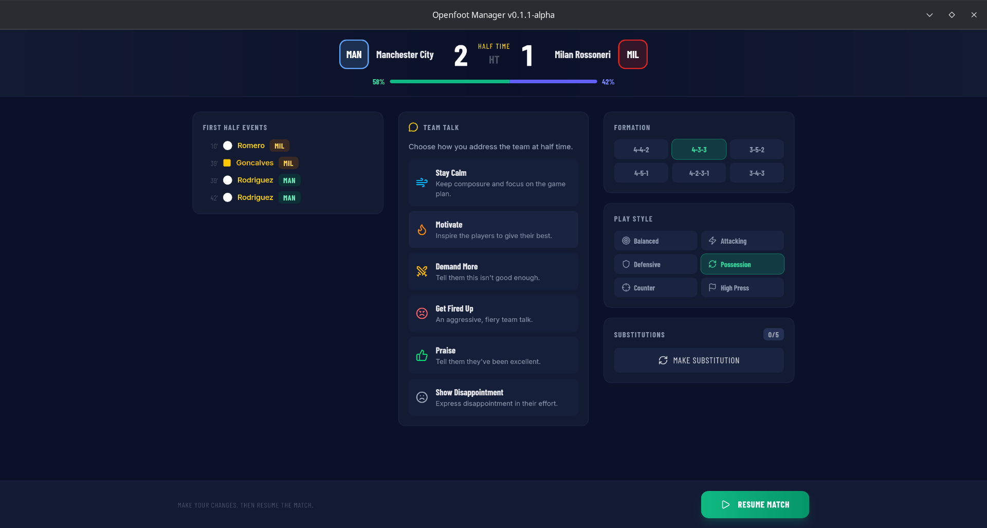Choose the Attacking play style
Screen dimensions: 987x528
click(x=742, y=241)
